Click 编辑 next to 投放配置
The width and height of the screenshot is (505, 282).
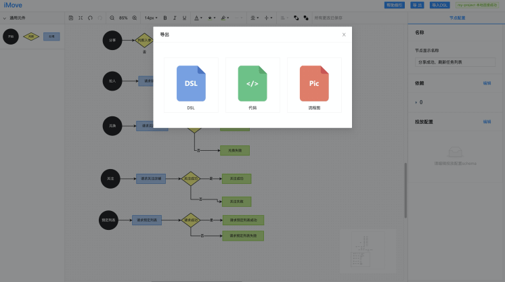487,122
